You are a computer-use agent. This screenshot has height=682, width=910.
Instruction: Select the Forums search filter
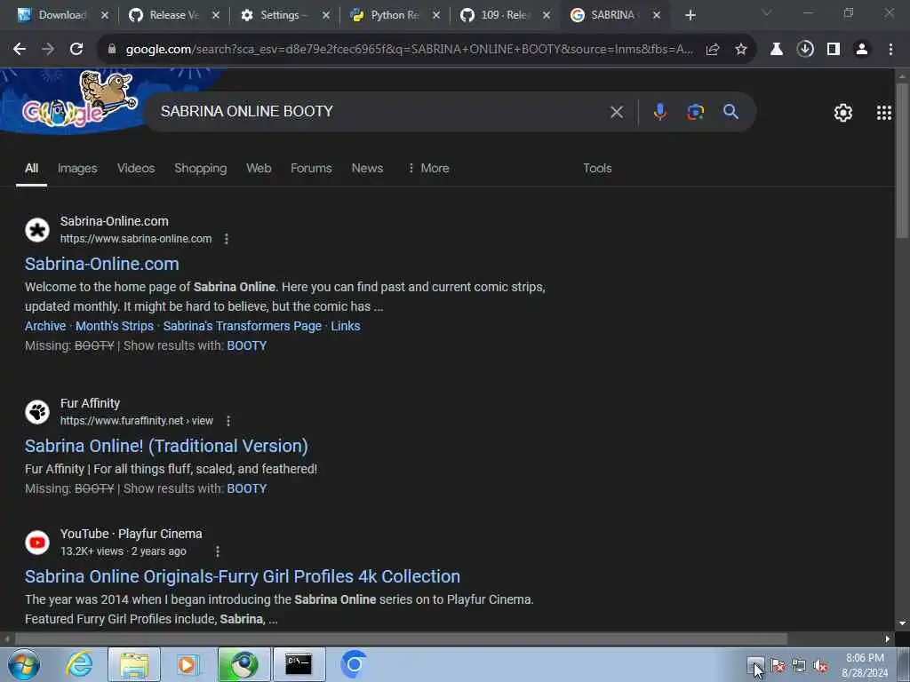click(x=311, y=168)
